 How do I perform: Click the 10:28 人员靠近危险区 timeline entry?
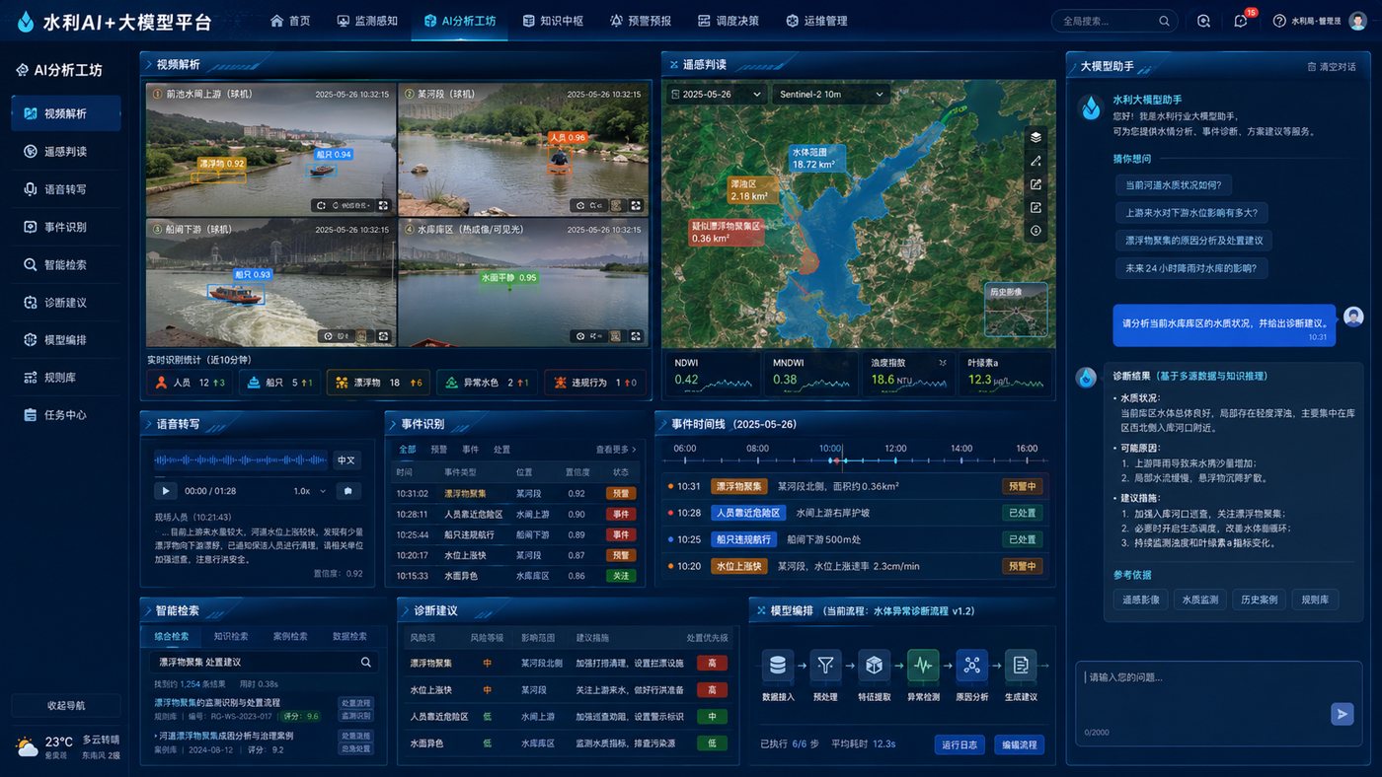[855, 513]
